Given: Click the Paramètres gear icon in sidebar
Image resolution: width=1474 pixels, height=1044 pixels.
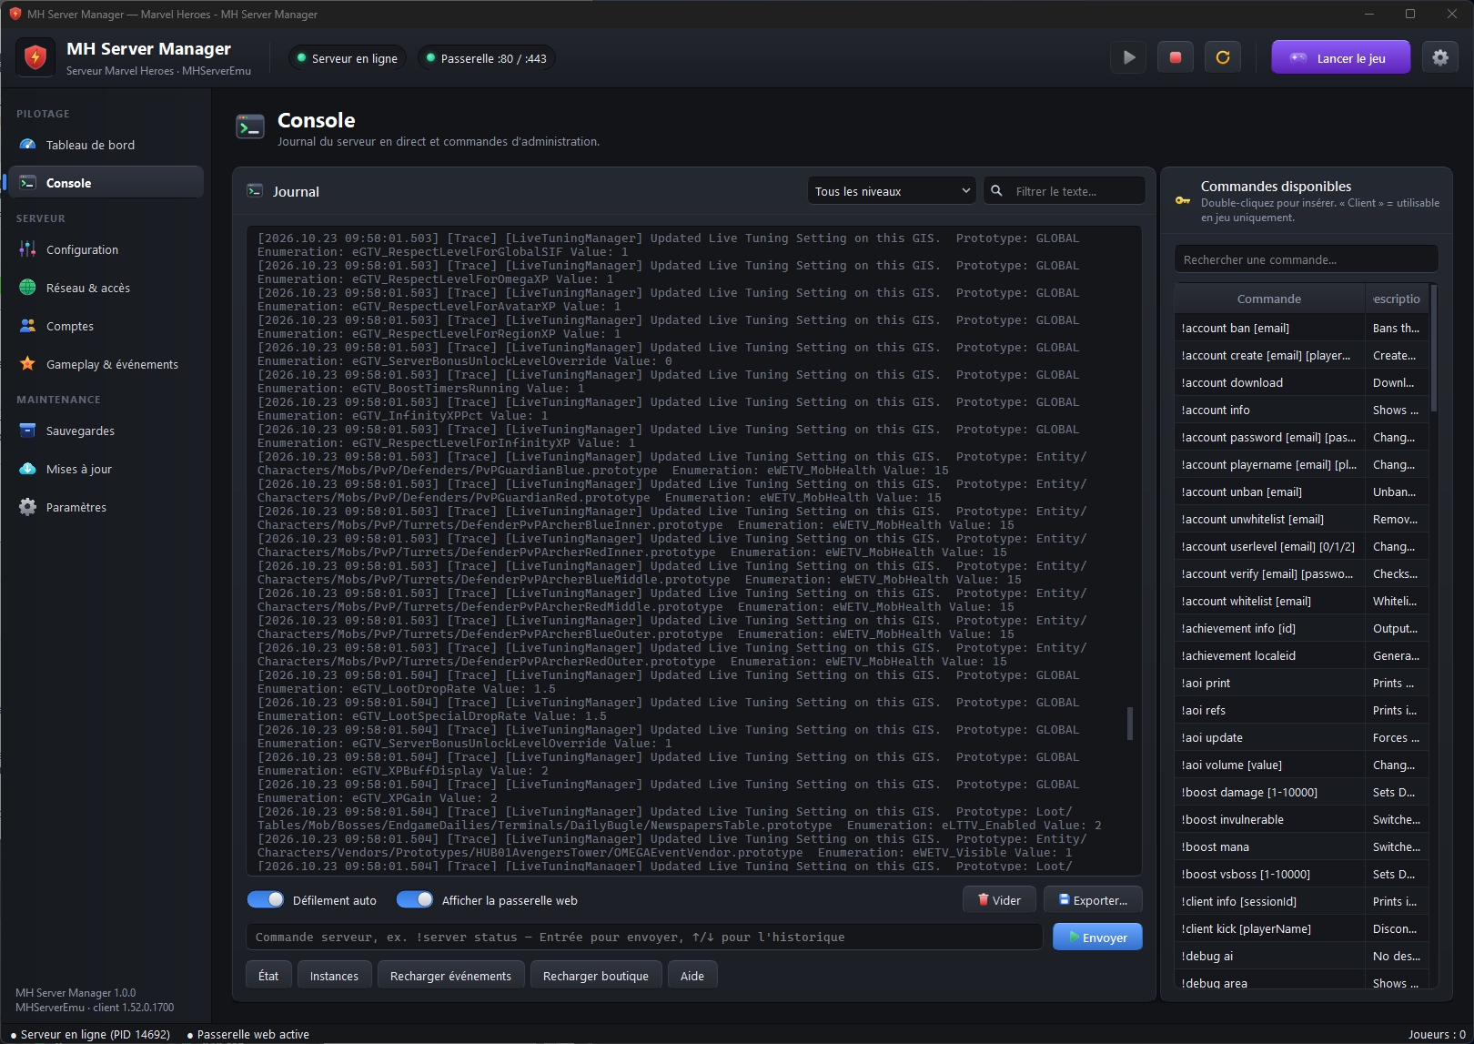Looking at the screenshot, I should pyautogui.click(x=28, y=507).
